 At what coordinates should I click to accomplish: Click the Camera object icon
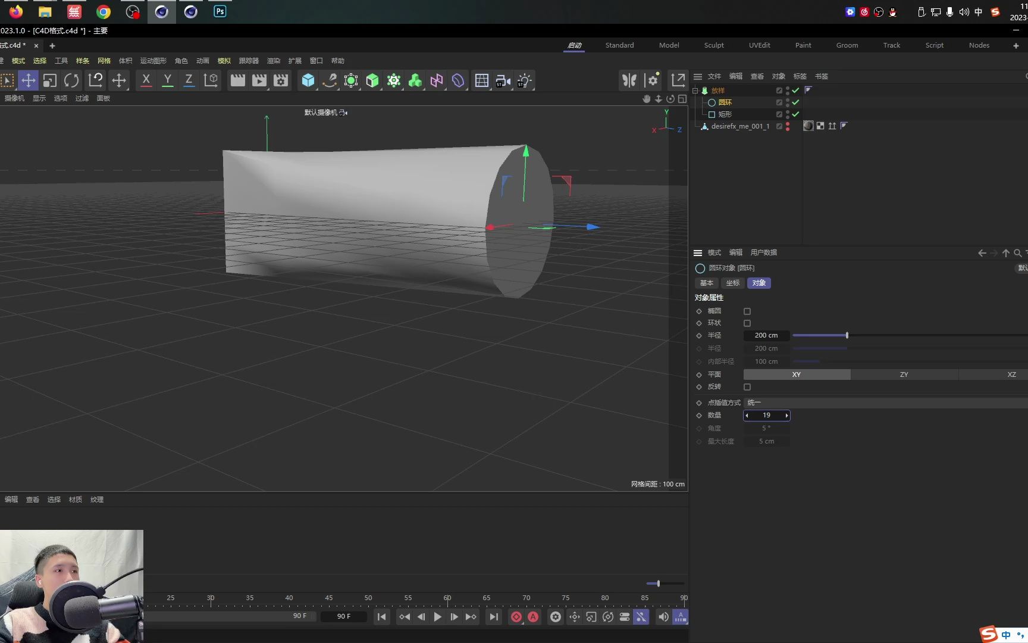pyautogui.click(x=503, y=80)
